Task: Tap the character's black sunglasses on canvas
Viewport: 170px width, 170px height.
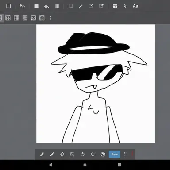Action: [x=97, y=73]
